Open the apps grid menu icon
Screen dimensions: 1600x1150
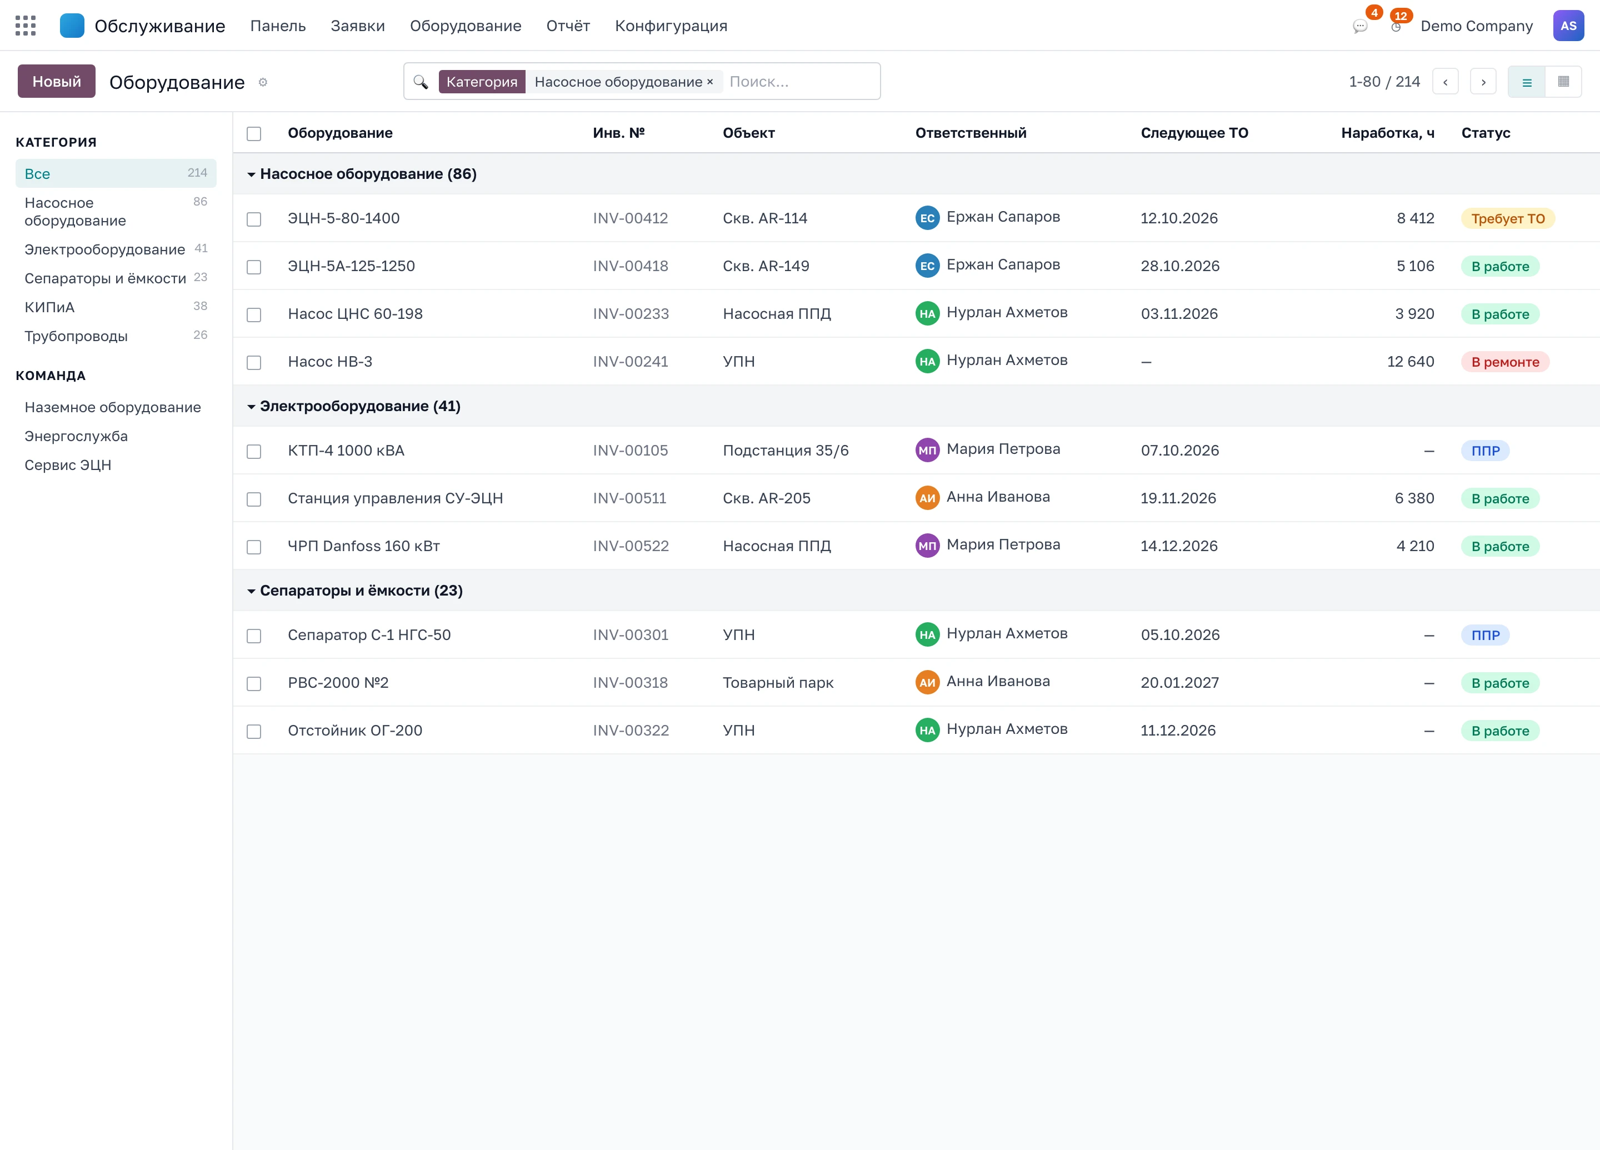pyautogui.click(x=26, y=26)
